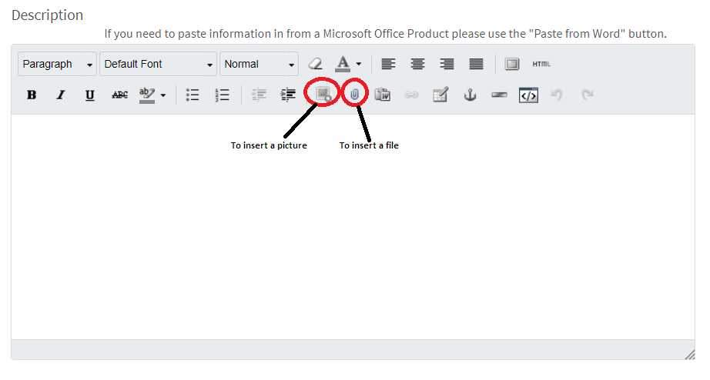The width and height of the screenshot is (710, 380).
Task: Switch to HTML source view
Action: (541, 64)
